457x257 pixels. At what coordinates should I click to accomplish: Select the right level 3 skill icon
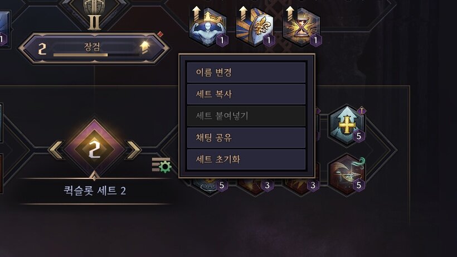pyautogui.click(x=302, y=185)
